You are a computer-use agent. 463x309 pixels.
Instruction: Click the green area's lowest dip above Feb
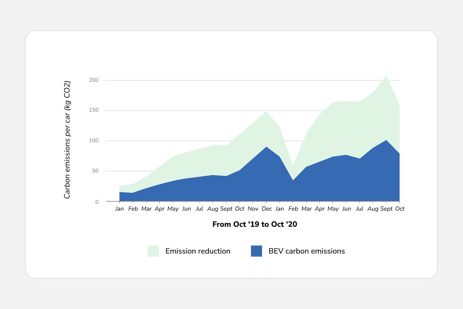(x=293, y=167)
